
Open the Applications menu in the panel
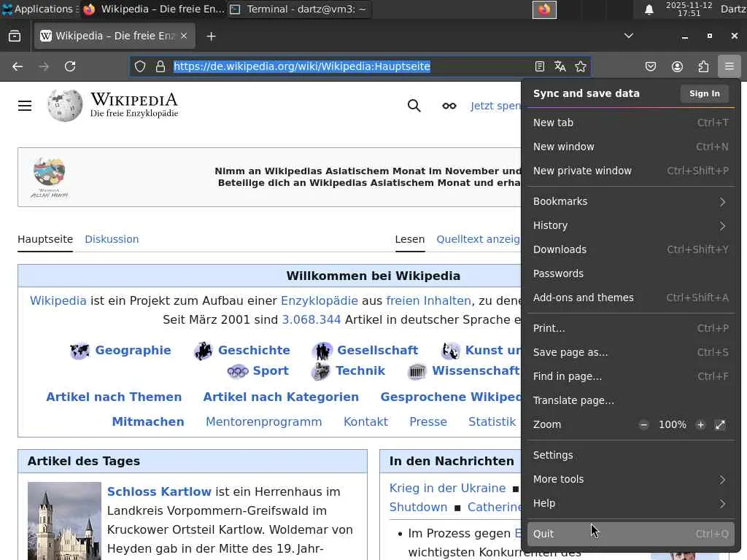(x=40, y=9)
